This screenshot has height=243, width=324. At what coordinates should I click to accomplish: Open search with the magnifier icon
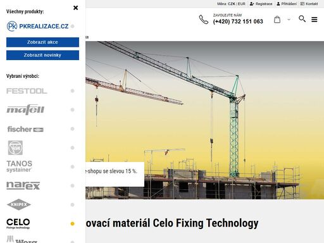click(302, 19)
